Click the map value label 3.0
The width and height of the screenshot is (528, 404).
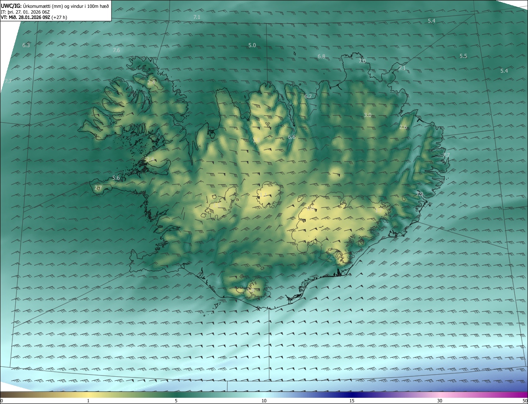[x=368, y=115]
